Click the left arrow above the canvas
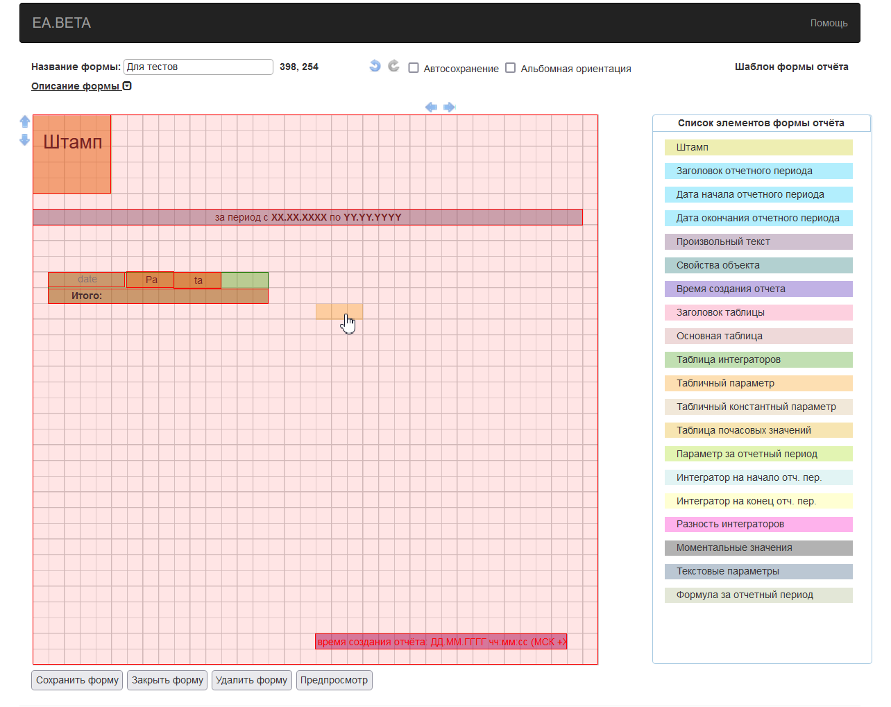This screenshot has height=707, width=891. pyautogui.click(x=431, y=107)
